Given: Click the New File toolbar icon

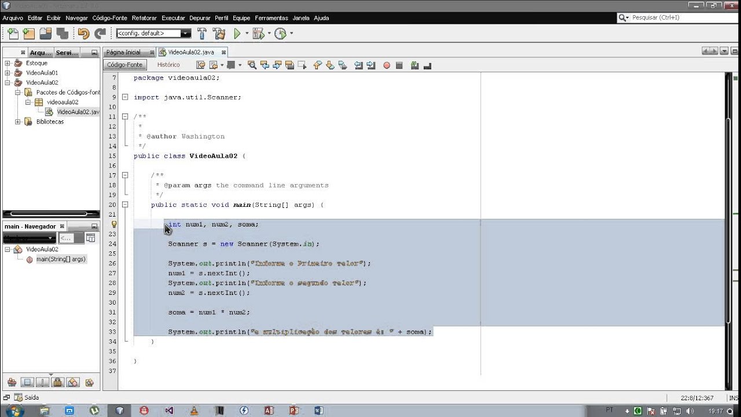Looking at the screenshot, I should click(13, 34).
